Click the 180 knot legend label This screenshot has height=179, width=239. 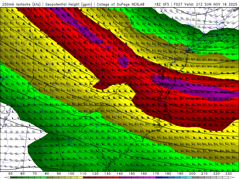pos(168,174)
